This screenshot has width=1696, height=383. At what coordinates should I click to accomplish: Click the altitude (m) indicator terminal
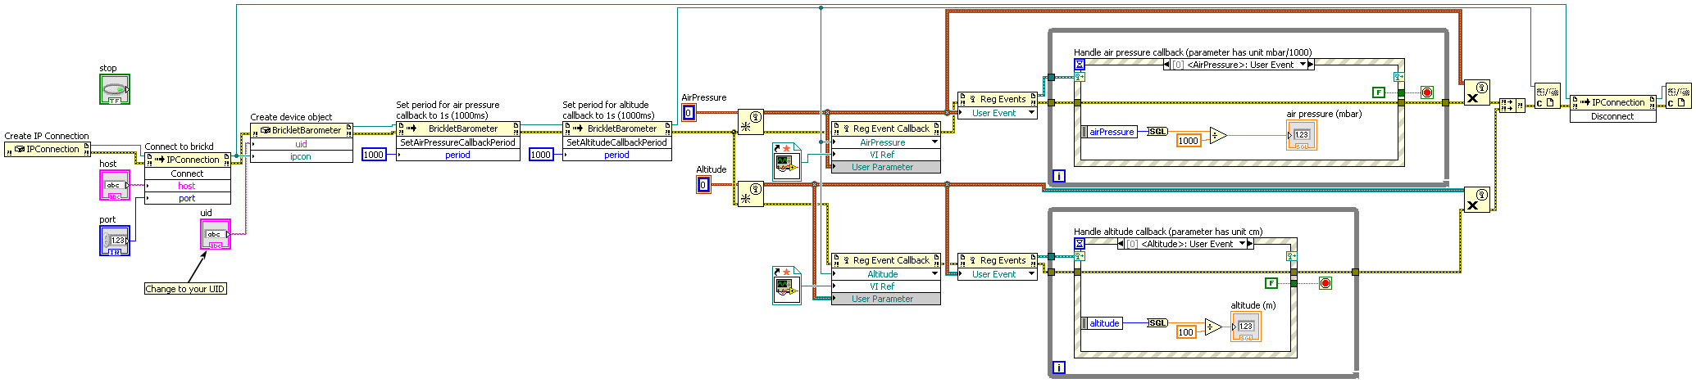1246,327
